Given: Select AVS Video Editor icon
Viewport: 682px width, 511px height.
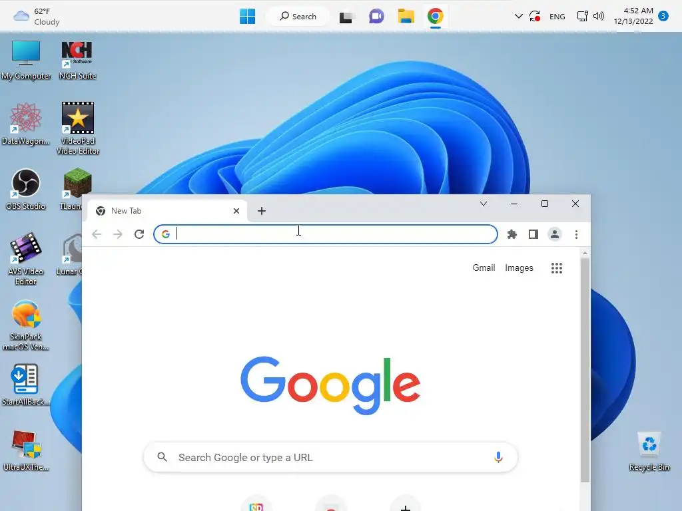Looking at the screenshot, I should 26,259.
